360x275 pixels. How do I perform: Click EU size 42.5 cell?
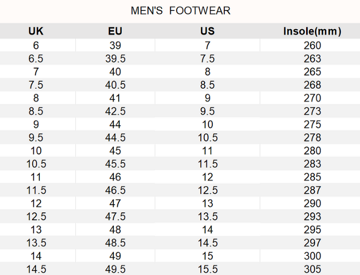pyautogui.click(x=115, y=111)
